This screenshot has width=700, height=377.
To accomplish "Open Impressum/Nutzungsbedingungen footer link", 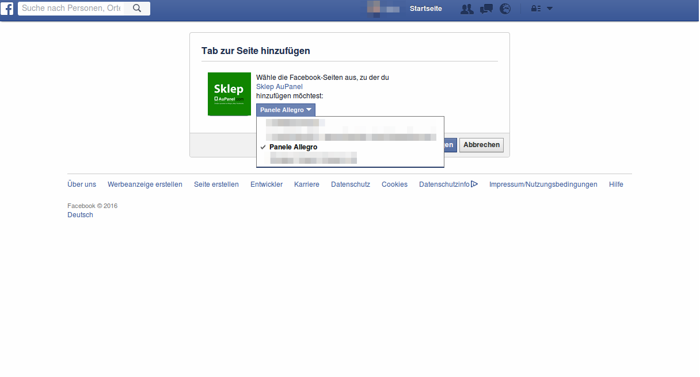I will pos(543,184).
